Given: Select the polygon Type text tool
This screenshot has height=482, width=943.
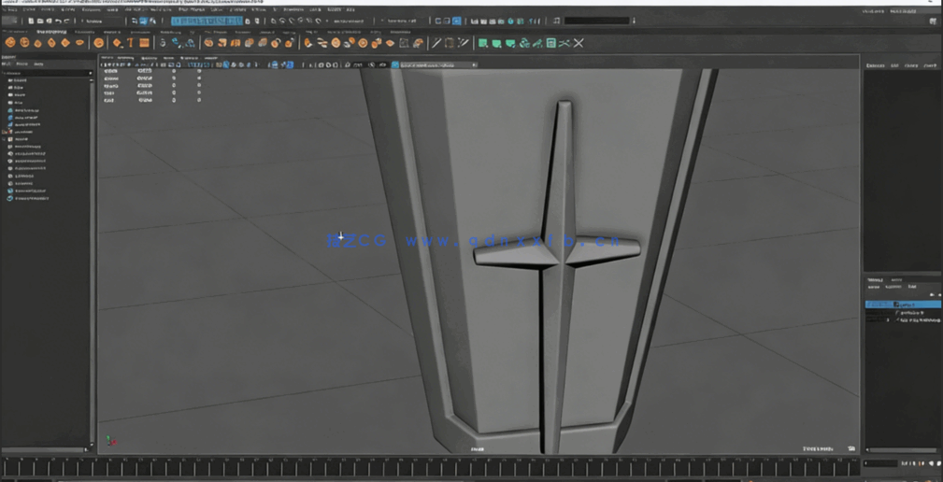Looking at the screenshot, I should pos(131,43).
